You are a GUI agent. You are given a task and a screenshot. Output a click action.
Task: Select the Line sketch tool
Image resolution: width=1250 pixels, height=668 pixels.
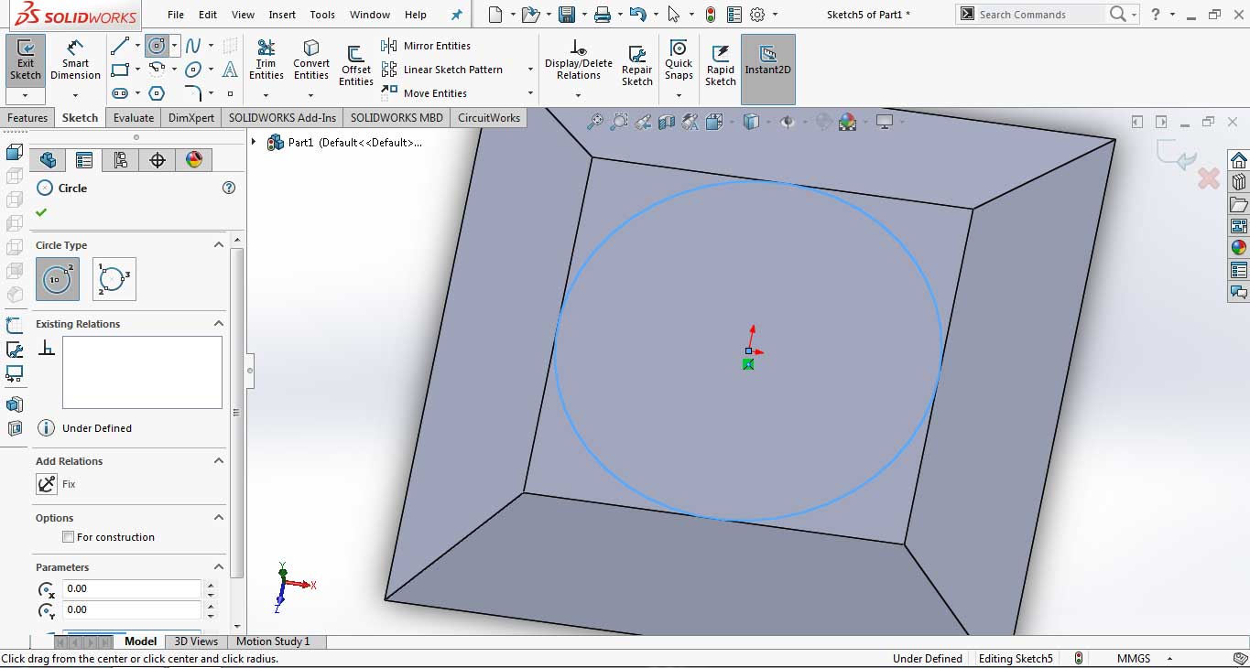pos(120,46)
